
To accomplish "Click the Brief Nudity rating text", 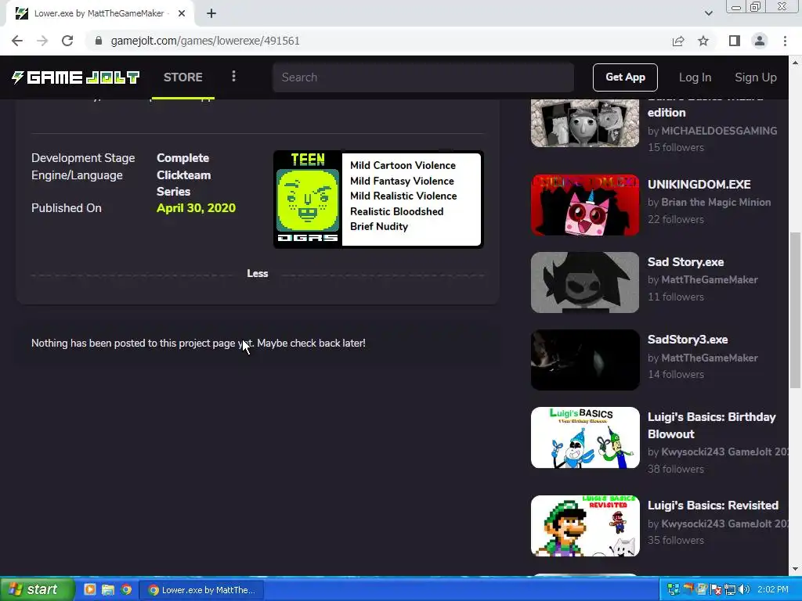I will tap(378, 226).
